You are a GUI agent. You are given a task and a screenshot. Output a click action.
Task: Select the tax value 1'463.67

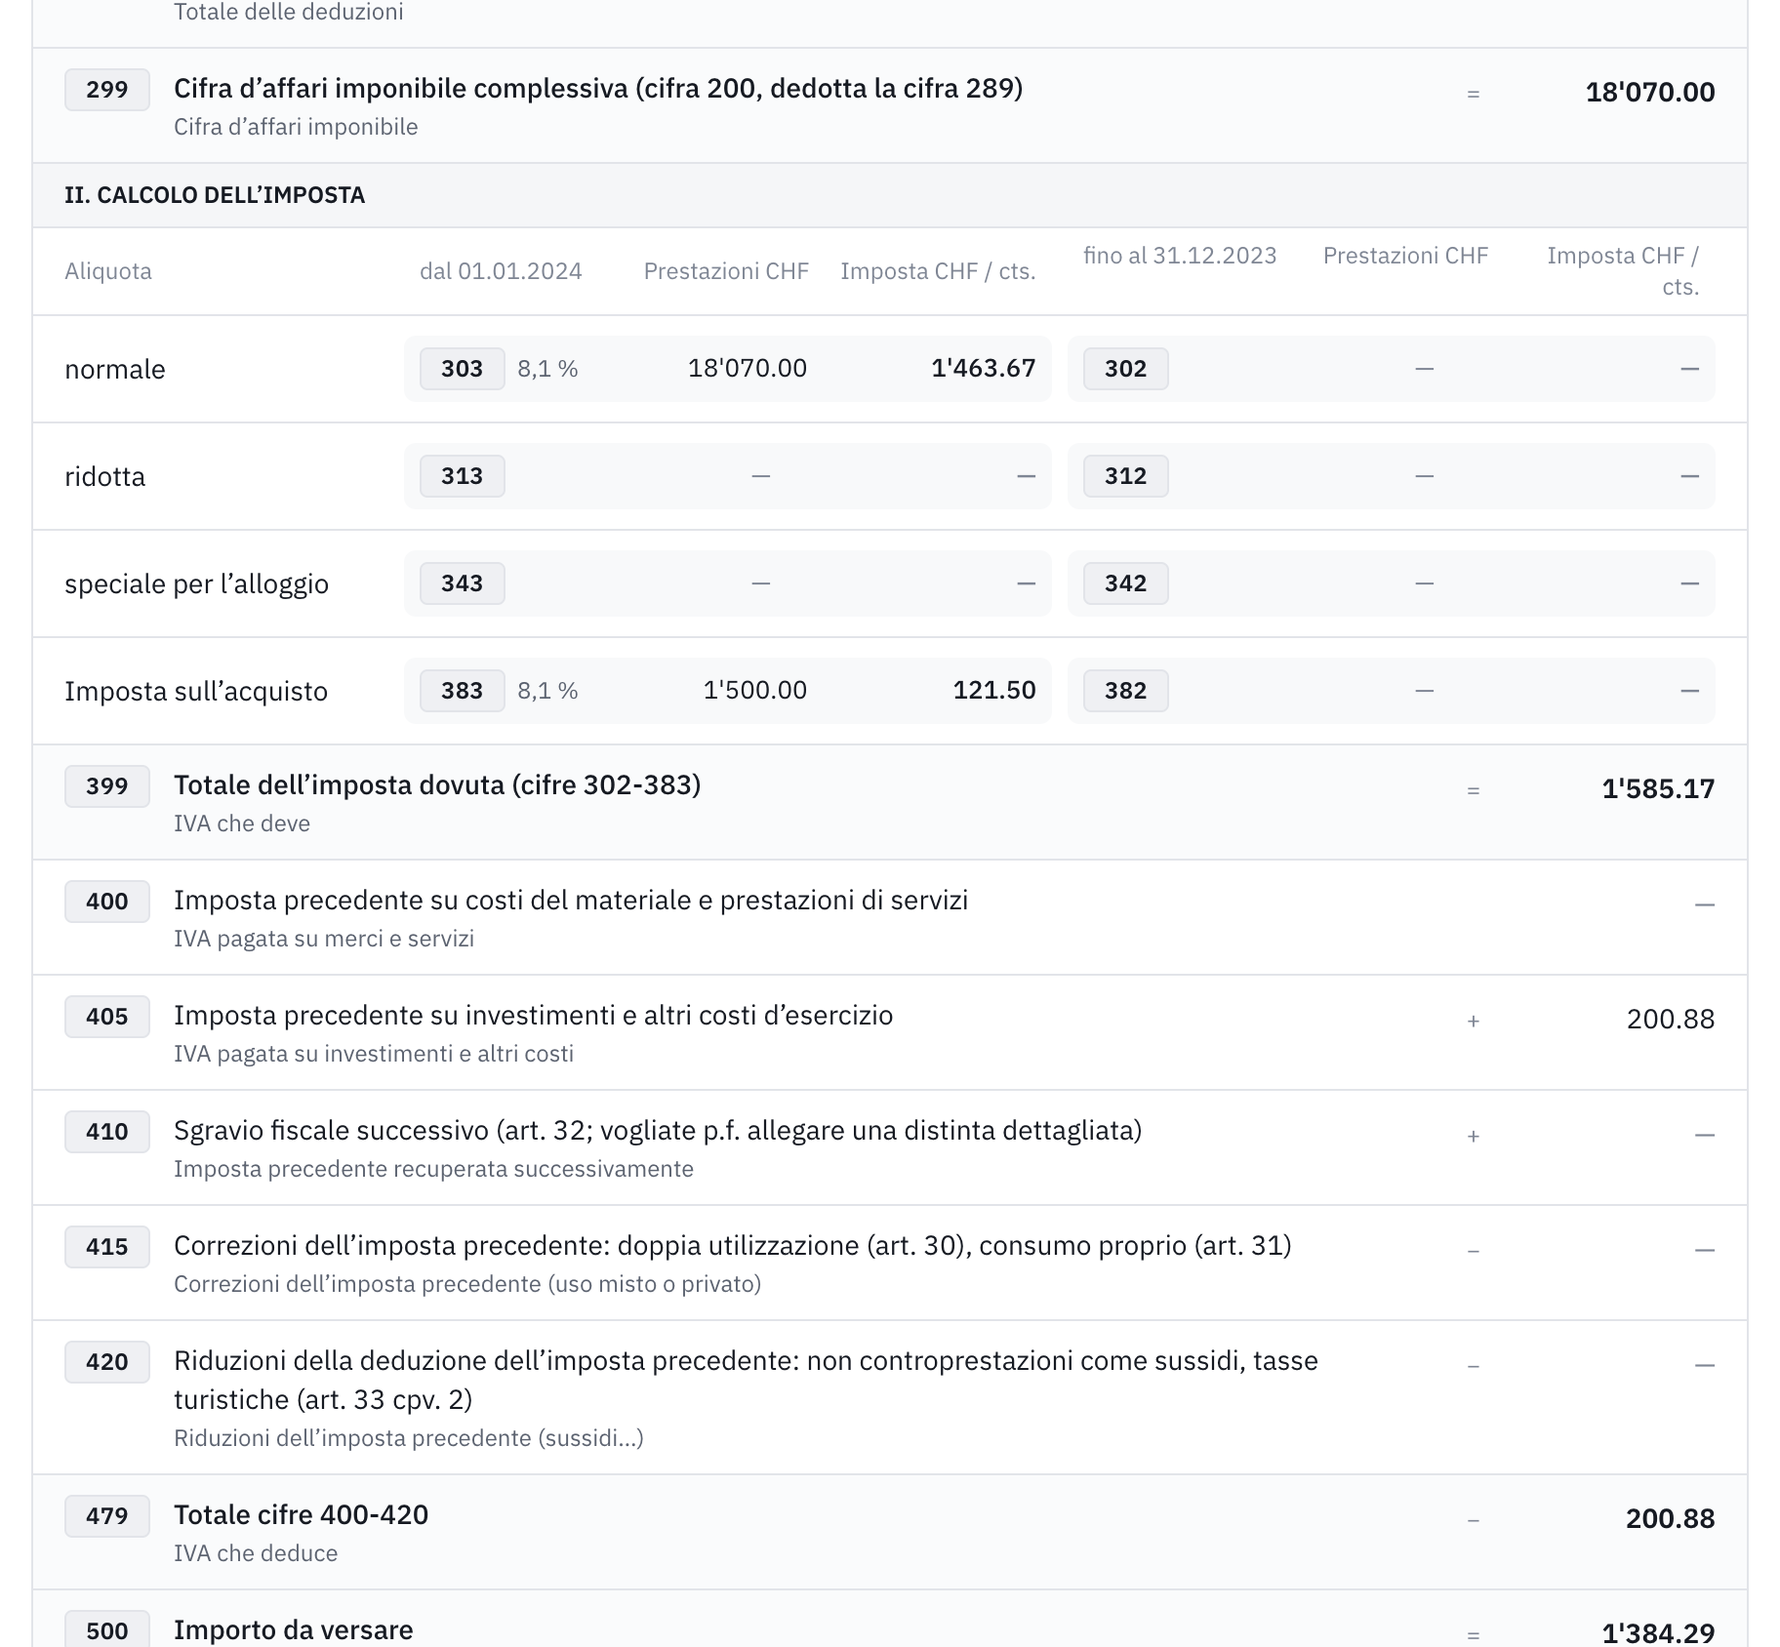(983, 368)
